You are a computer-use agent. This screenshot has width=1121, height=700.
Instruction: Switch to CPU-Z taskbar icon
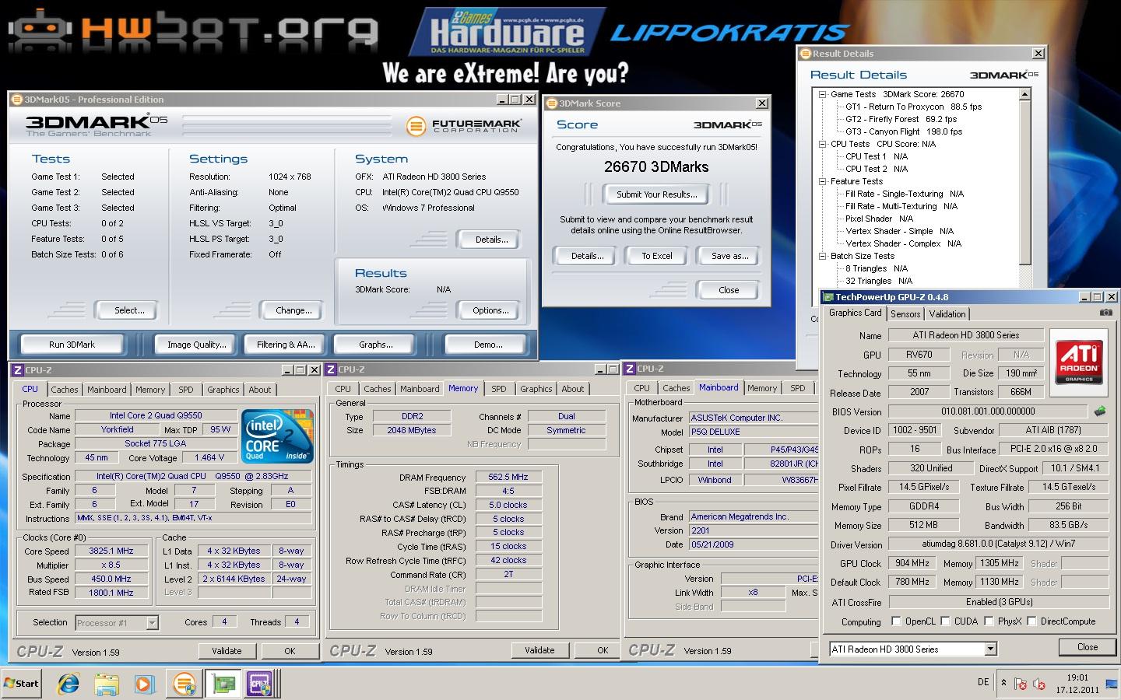[260, 684]
